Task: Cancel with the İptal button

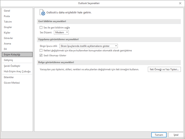Action: pos(176,135)
